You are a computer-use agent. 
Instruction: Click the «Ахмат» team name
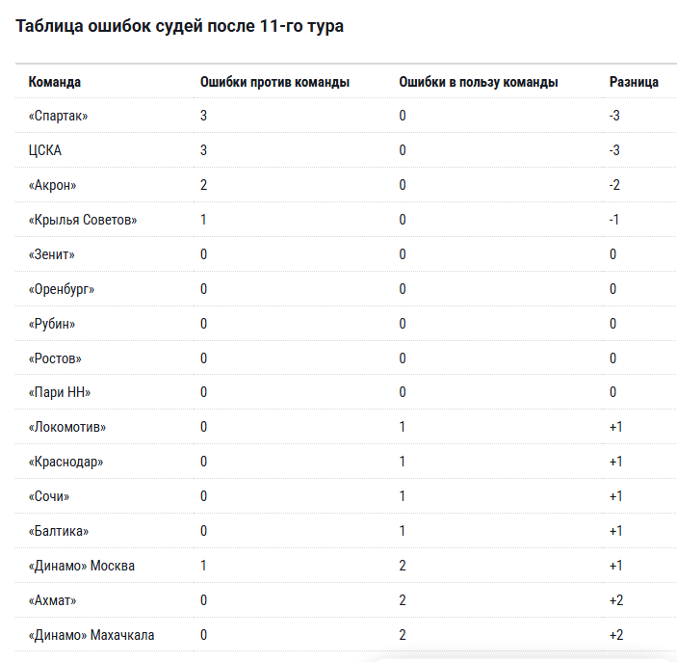point(52,600)
